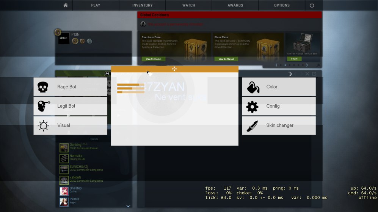This screenshot has width=378, height=212.
Task: Click the Legit Bot head icon
Action: tap(43, 106)
